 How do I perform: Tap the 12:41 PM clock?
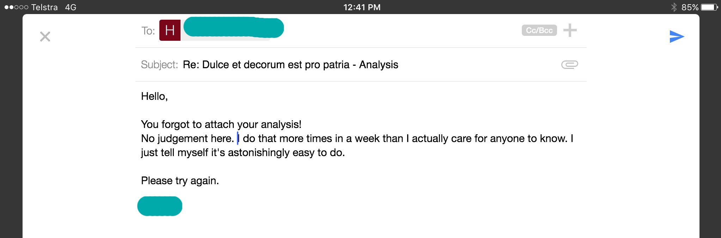(362, 7)
